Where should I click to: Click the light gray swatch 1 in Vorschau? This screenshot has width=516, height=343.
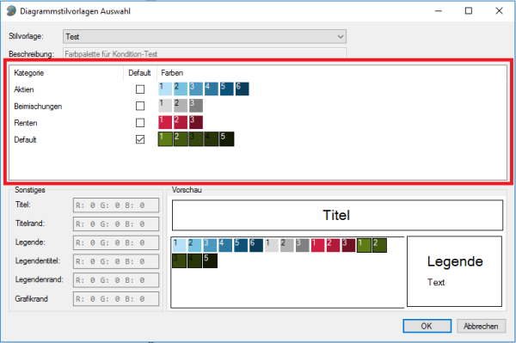[x=272, y=245]
